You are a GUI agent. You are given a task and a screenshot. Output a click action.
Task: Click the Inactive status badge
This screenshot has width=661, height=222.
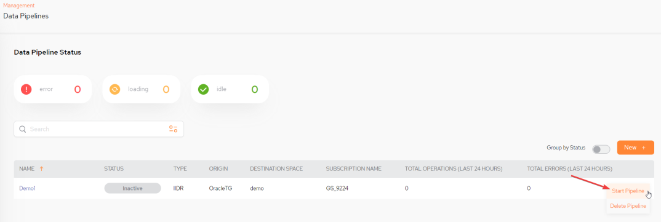coord(133,188)
